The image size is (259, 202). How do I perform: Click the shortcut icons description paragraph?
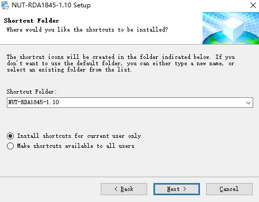click(x=121, y=63)
